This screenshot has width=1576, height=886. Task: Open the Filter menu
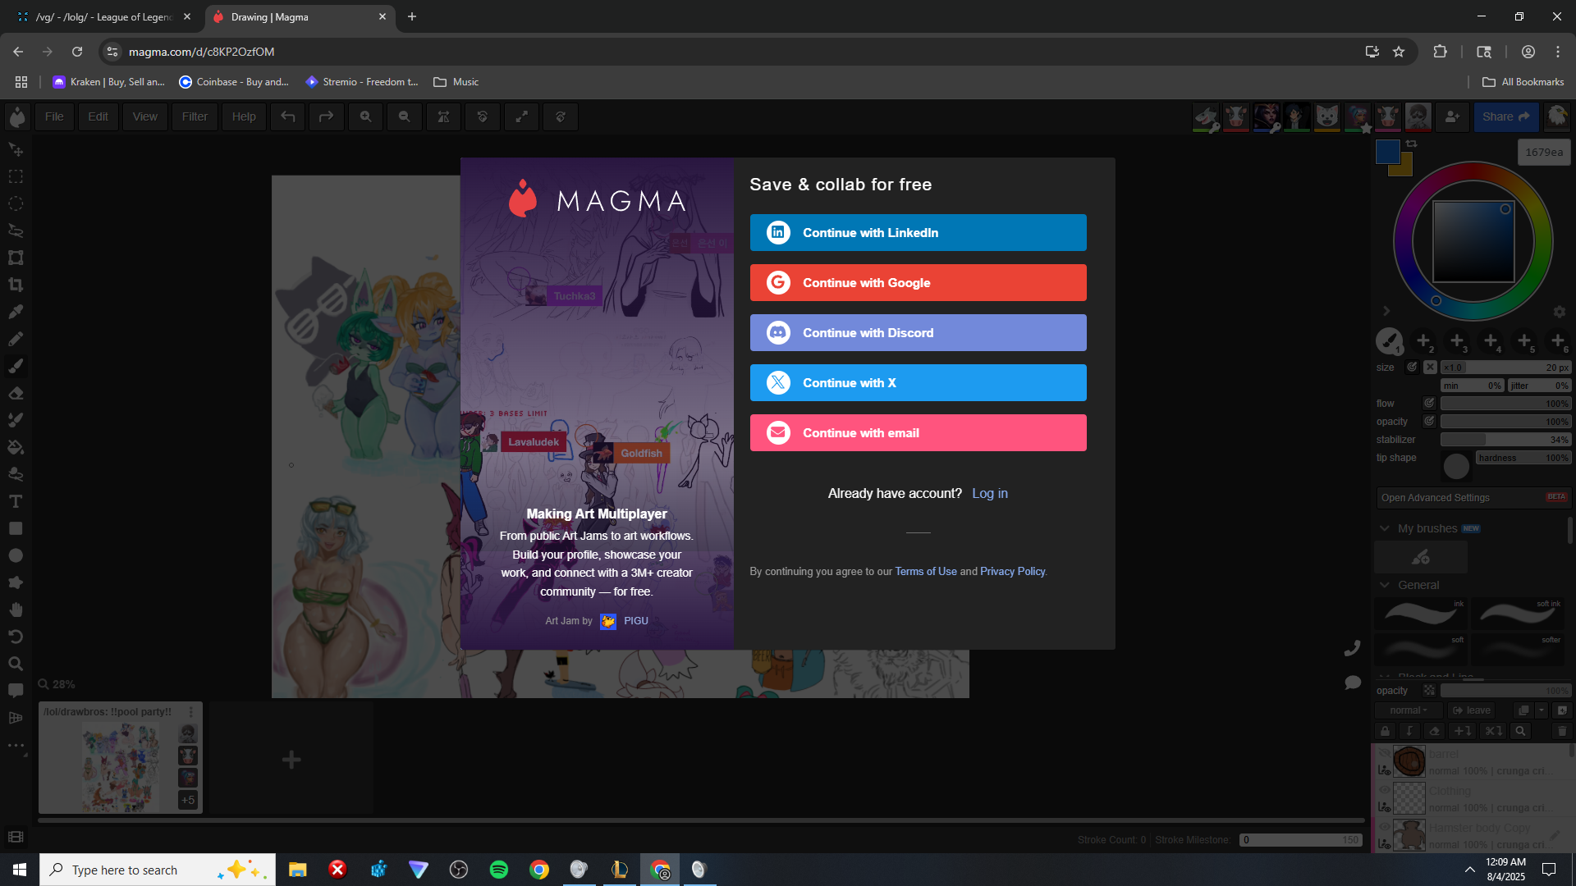pos(195,116)
